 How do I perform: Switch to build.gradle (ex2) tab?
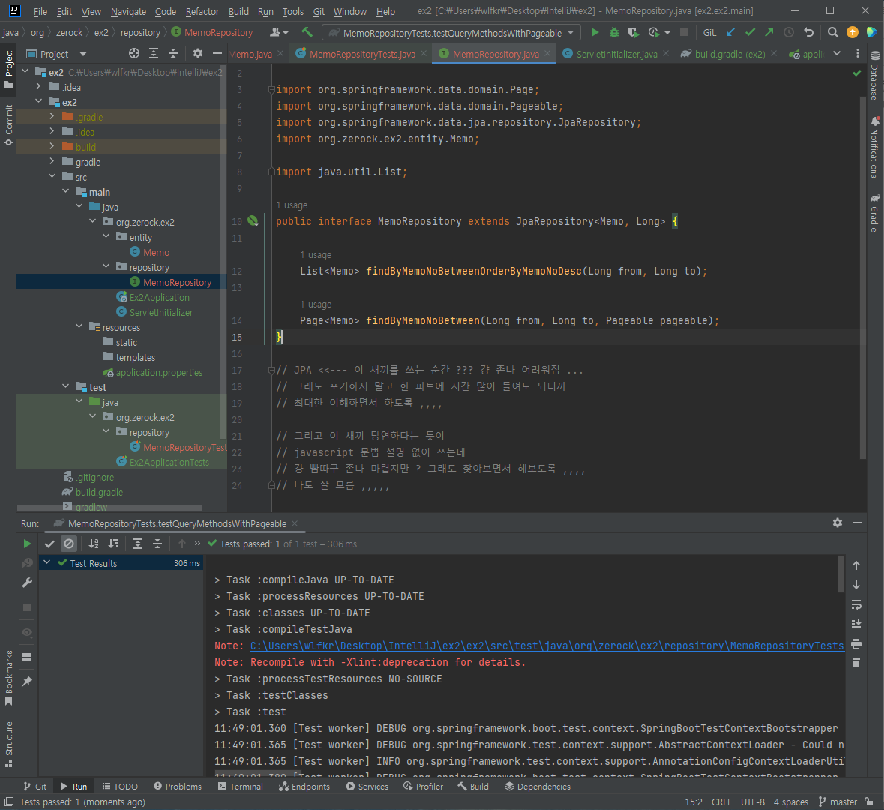(x=730, y=54)
